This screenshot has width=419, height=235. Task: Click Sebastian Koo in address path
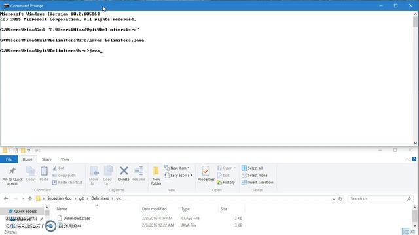coord(60,198)
